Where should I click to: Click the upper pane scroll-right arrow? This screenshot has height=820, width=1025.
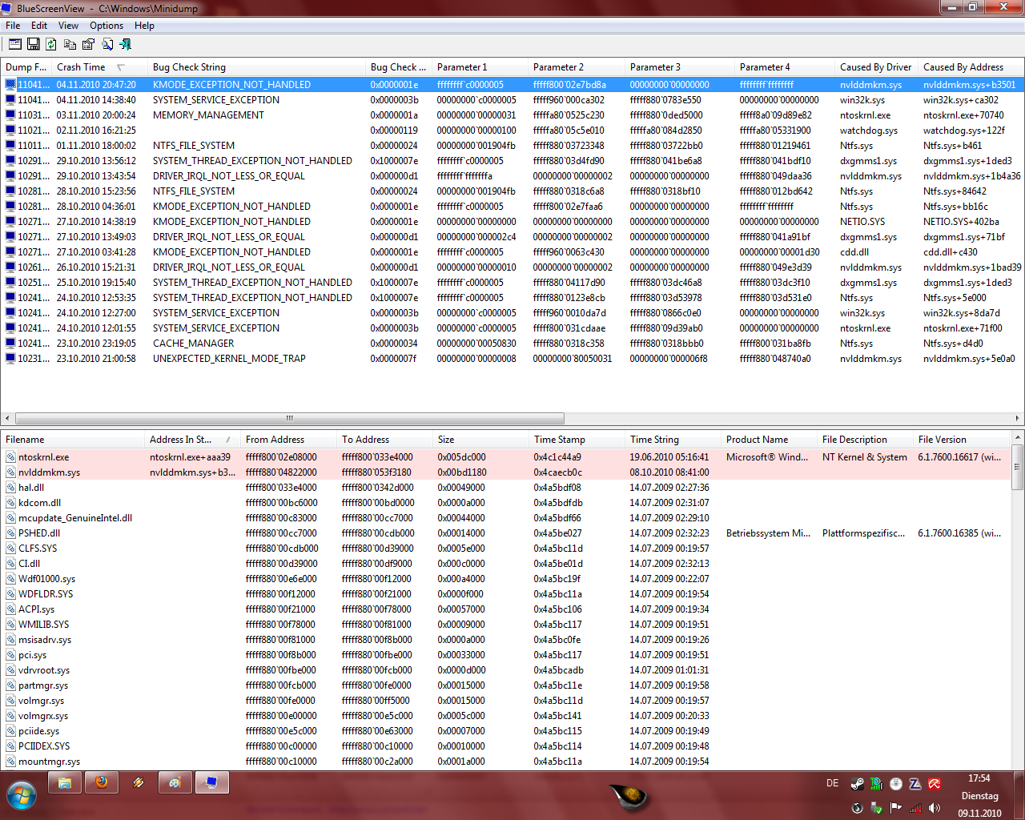coord(1018,418)
